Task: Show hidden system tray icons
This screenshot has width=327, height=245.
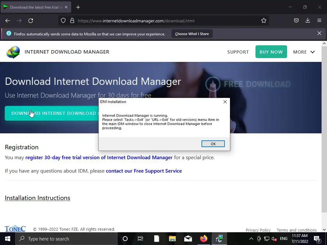Action: [x=251, y=239]
